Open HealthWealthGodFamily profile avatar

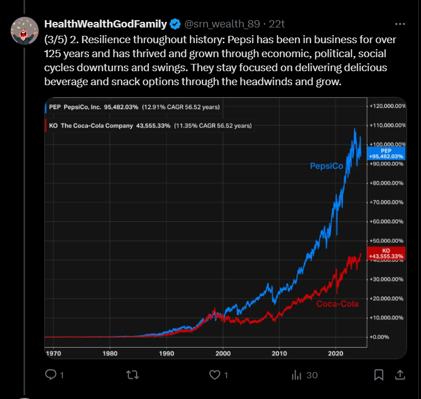pos(25,31)
